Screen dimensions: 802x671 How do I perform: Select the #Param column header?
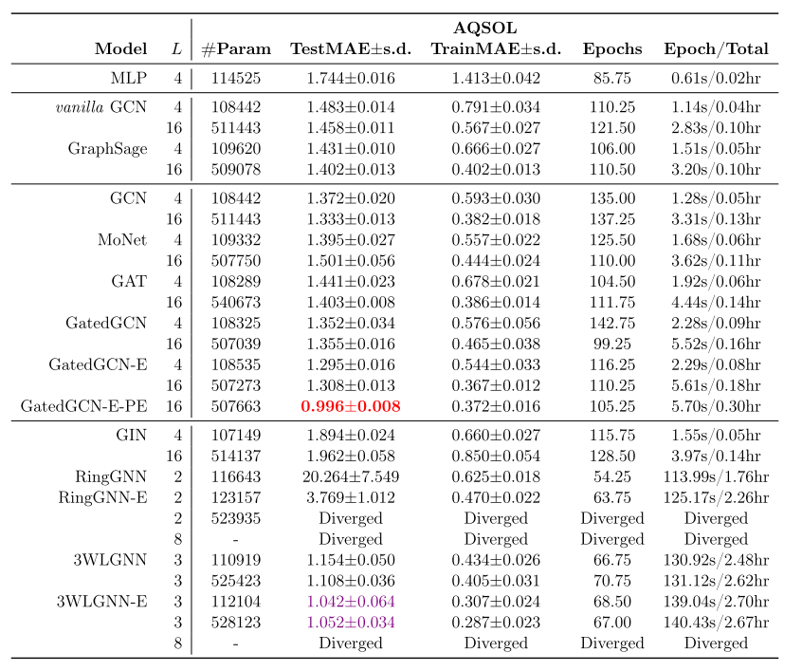(x=237, y=48)
